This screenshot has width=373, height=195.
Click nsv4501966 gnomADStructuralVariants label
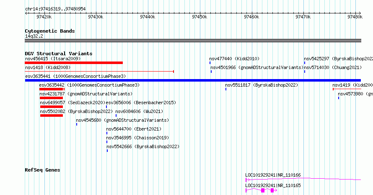tap(257, 67)
